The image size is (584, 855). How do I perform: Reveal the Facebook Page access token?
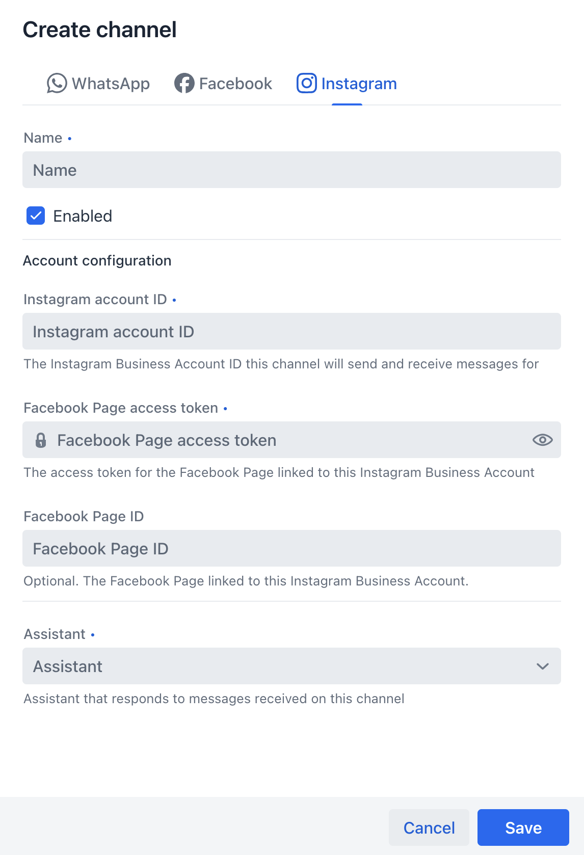[543, 440]
